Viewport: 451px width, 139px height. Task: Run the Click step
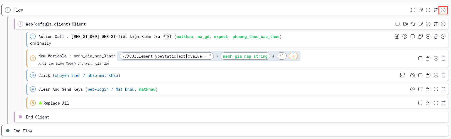click(413, 75)
